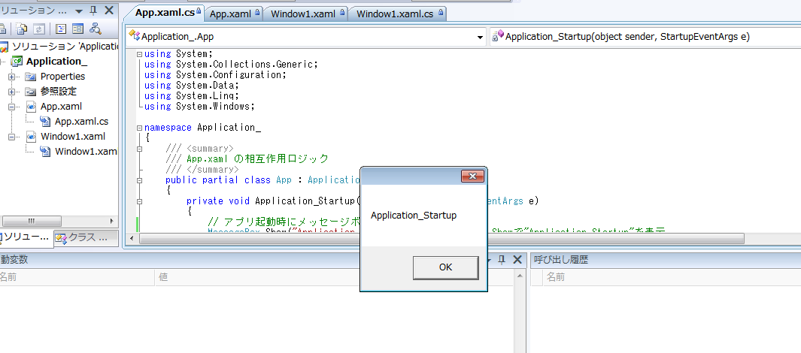
Task: Open the Application_Startup member dropdown
Action: (645, 36)
